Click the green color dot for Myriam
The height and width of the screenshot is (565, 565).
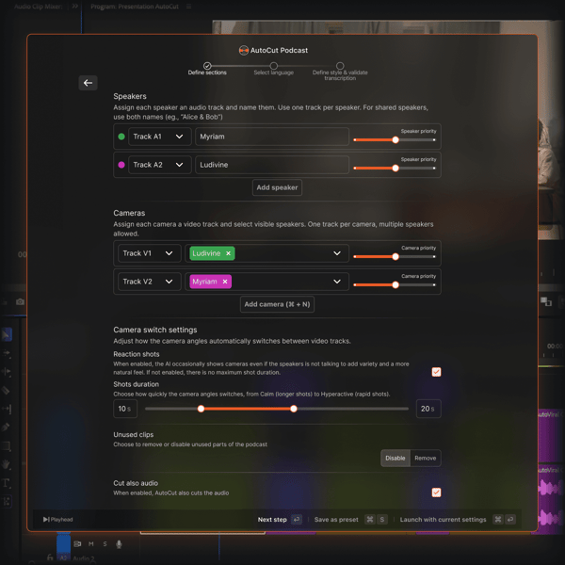point(121,137)
